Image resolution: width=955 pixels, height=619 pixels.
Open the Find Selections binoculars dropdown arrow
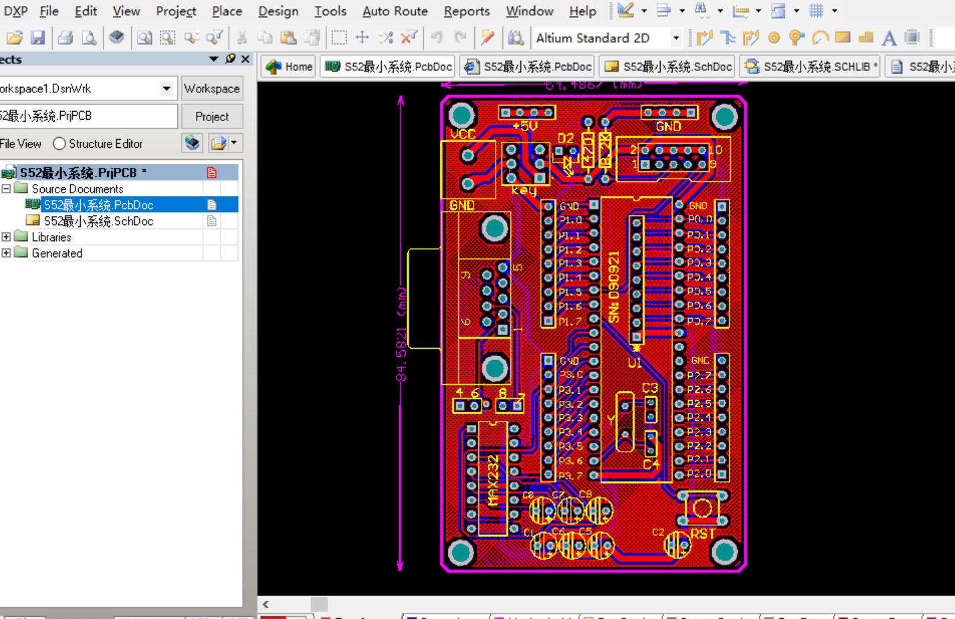point(720,11)
